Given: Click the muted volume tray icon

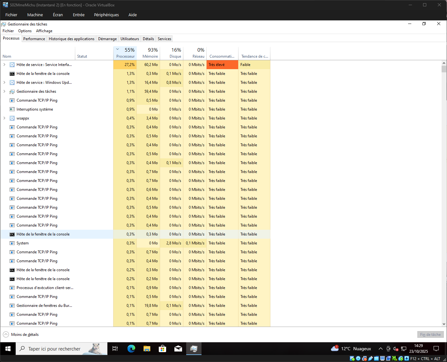Looking at the screenshot, I should click(x=396, y=349).
